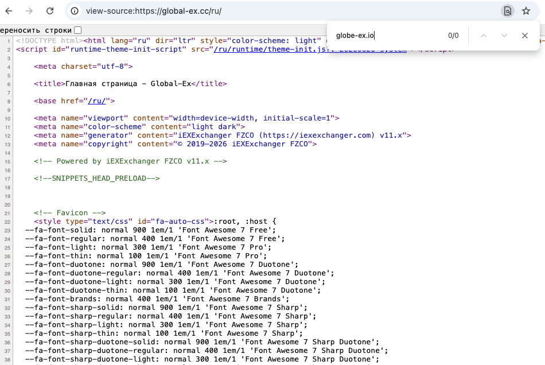The width and height of the screenshot is (545, 365).
Task: Go back to previous page
Action: [x=9, y=11]
